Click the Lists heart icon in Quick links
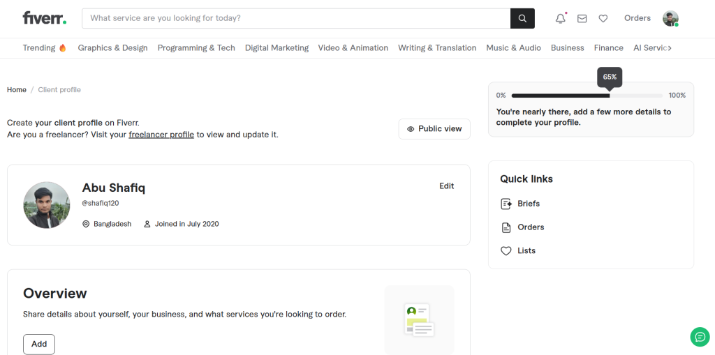 [x=506, y=250]
